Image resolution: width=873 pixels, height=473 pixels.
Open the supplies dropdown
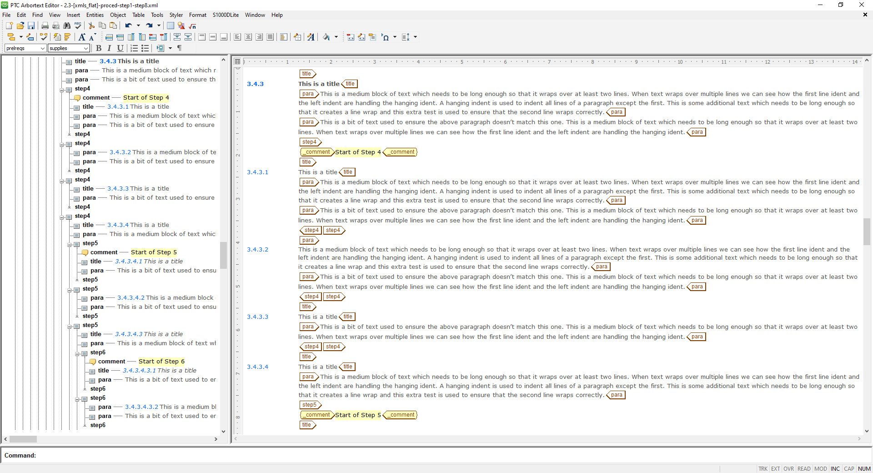tap(86, 48)
